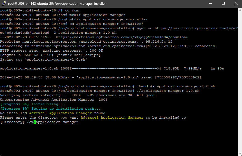Click 'Please enter the directory' prompt line

coord(93,117)
